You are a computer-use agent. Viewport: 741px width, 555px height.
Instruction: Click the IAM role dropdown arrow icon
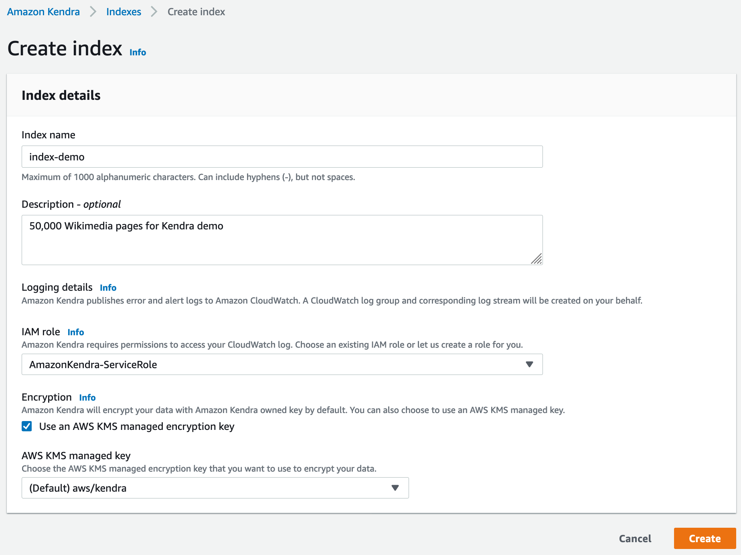(x=529, y=365)
